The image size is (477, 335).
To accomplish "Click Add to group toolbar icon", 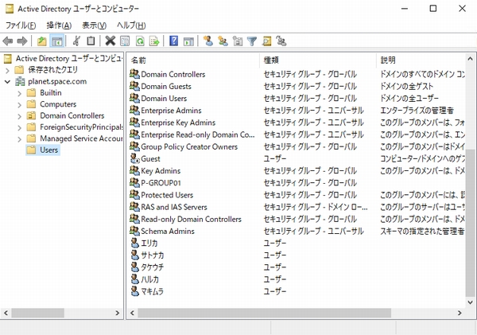I will 281,41.
